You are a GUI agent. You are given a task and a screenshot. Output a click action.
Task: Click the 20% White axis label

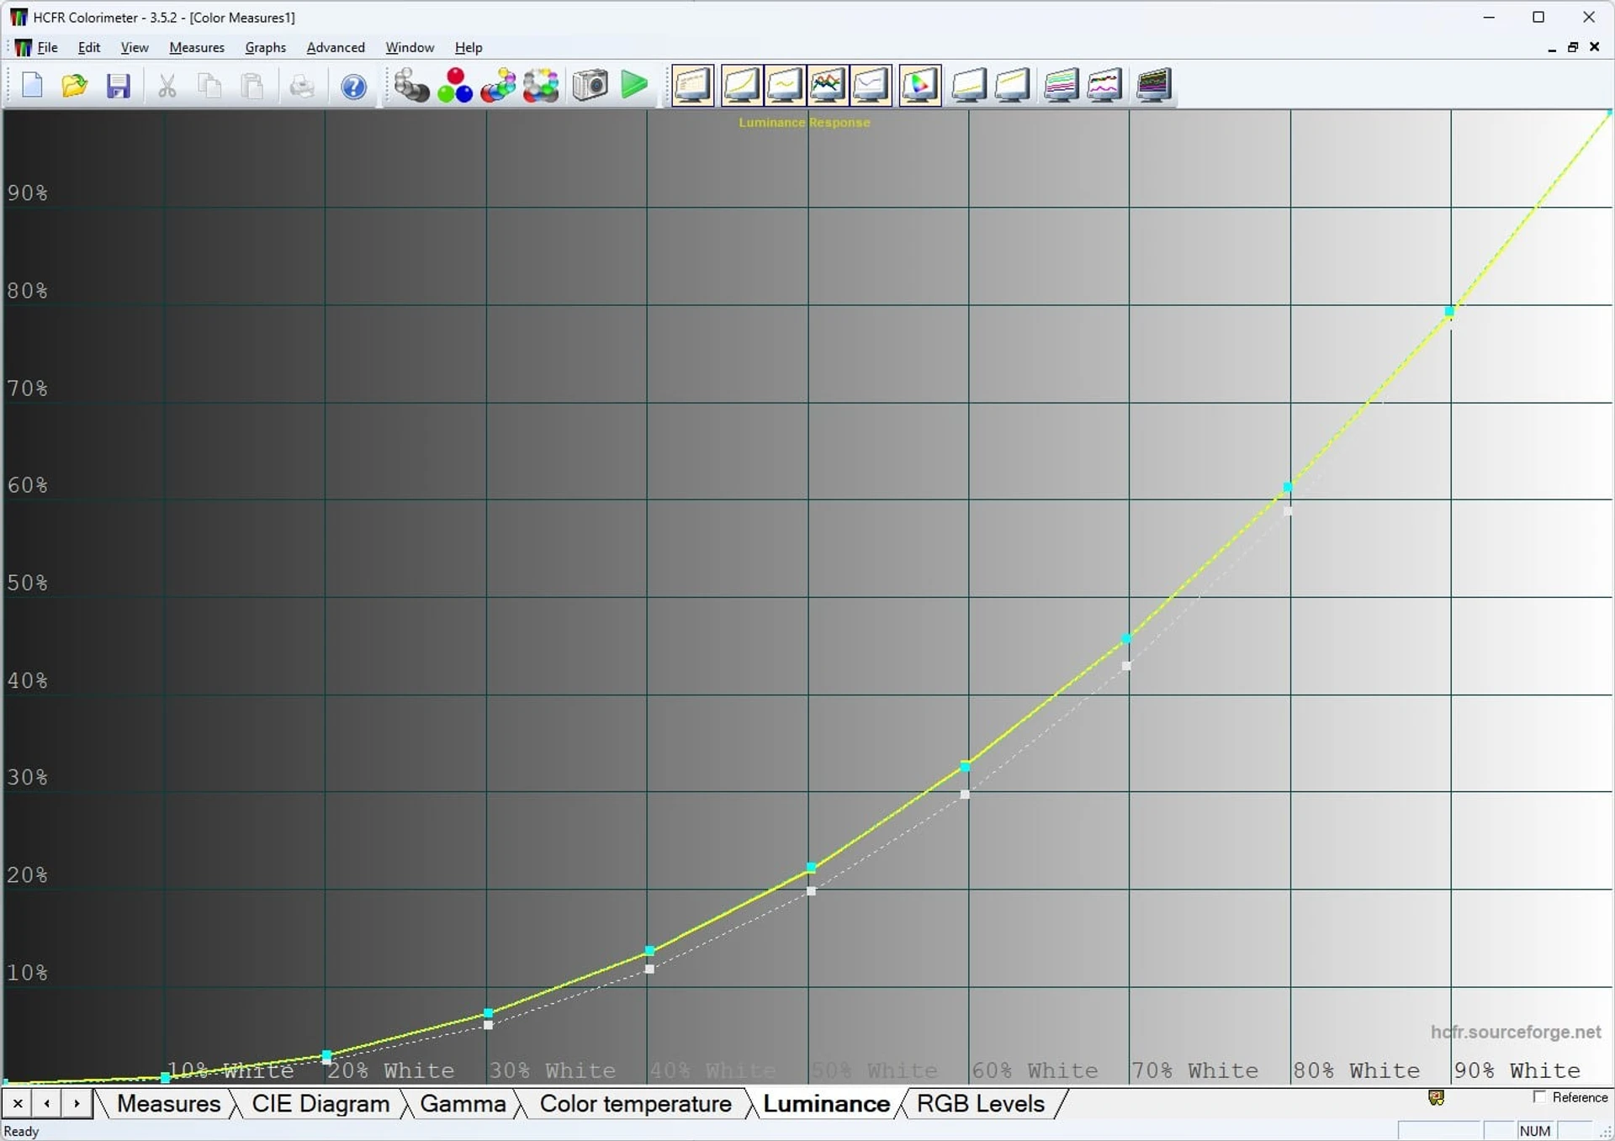[391, 1071]
